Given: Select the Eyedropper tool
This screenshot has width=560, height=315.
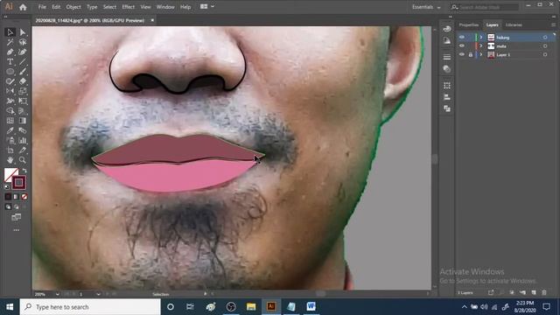Looking at the screenshot, I should (10, 130).
